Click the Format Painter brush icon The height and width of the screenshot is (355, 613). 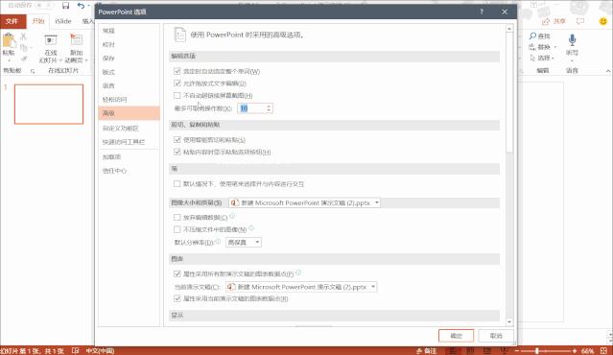click(x=23, y=59)
